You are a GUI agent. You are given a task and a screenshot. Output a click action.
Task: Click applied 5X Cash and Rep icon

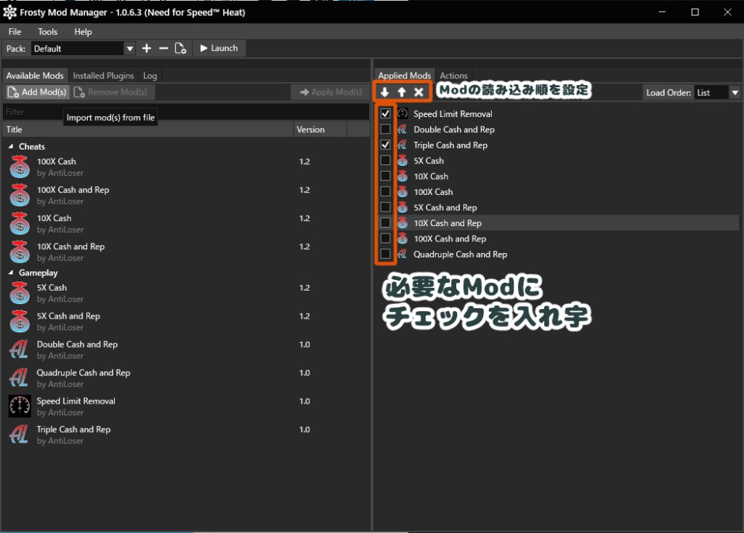403,207
